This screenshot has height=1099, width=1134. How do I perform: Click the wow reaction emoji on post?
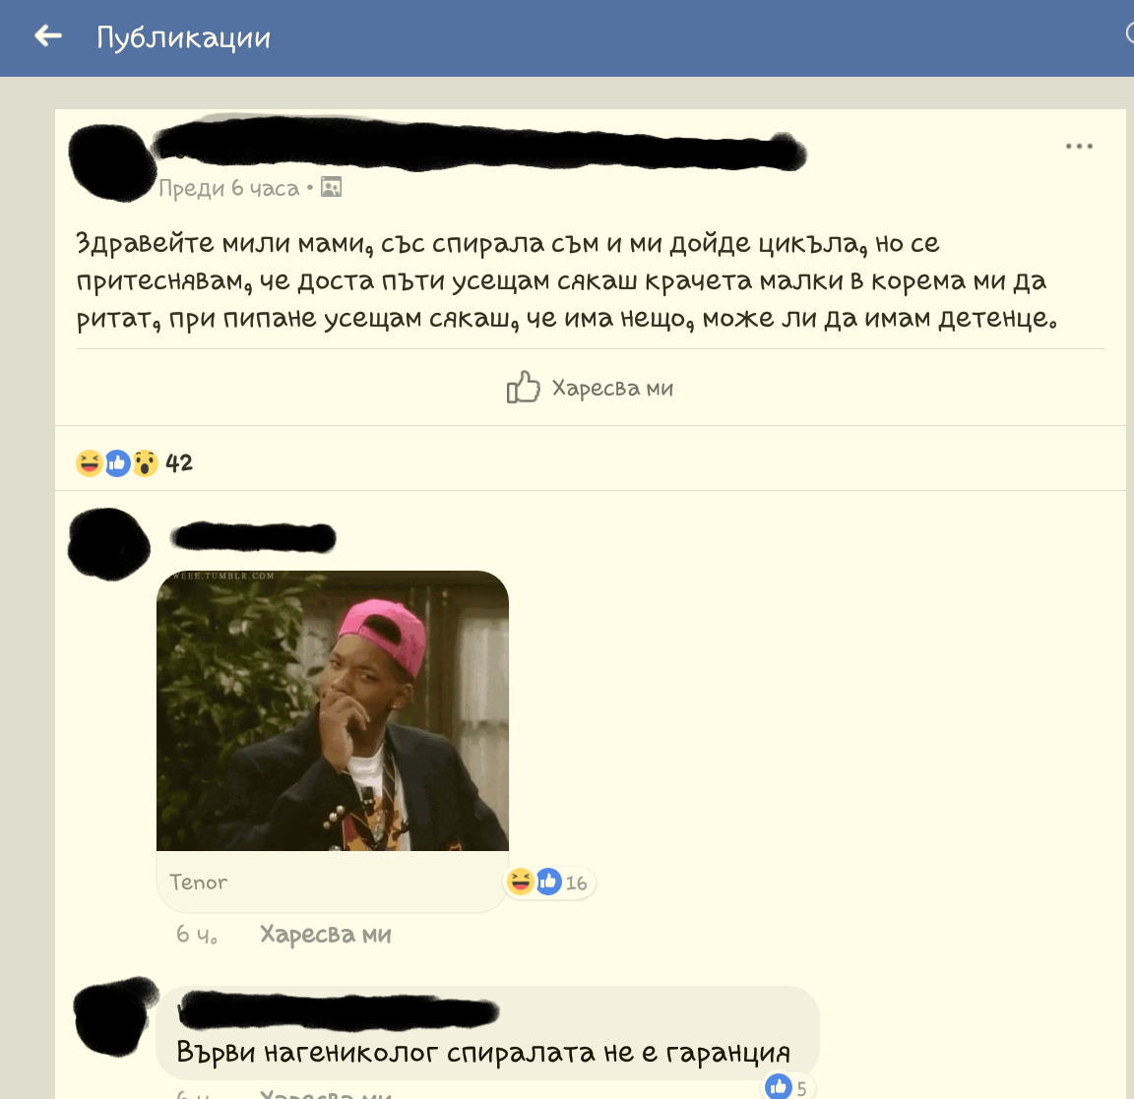(145, 462)
